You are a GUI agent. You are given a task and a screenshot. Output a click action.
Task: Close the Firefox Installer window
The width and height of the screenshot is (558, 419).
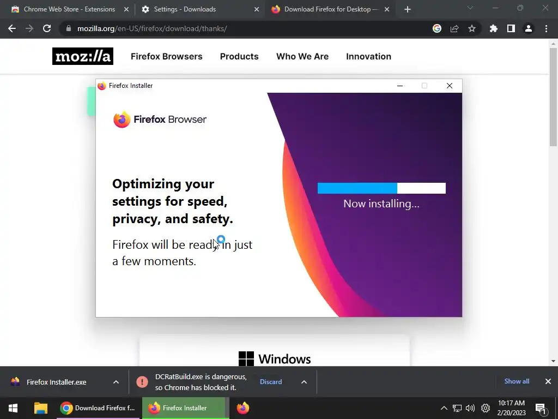click(450, 86)
